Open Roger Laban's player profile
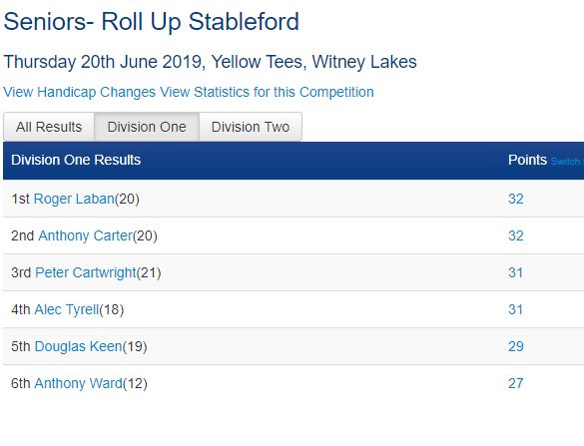The width and height of the screenshot is (584, 446). tap(74, 199)
